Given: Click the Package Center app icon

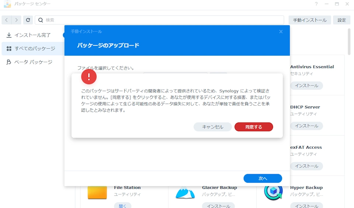Looking at the screenshot, I should (x=7, y=4).
